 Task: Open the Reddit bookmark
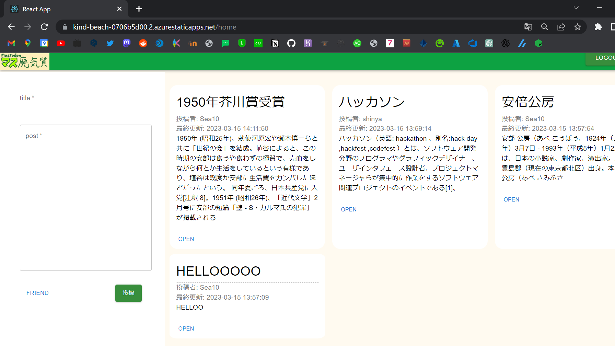pyautogui.click(x=143, y=43)
